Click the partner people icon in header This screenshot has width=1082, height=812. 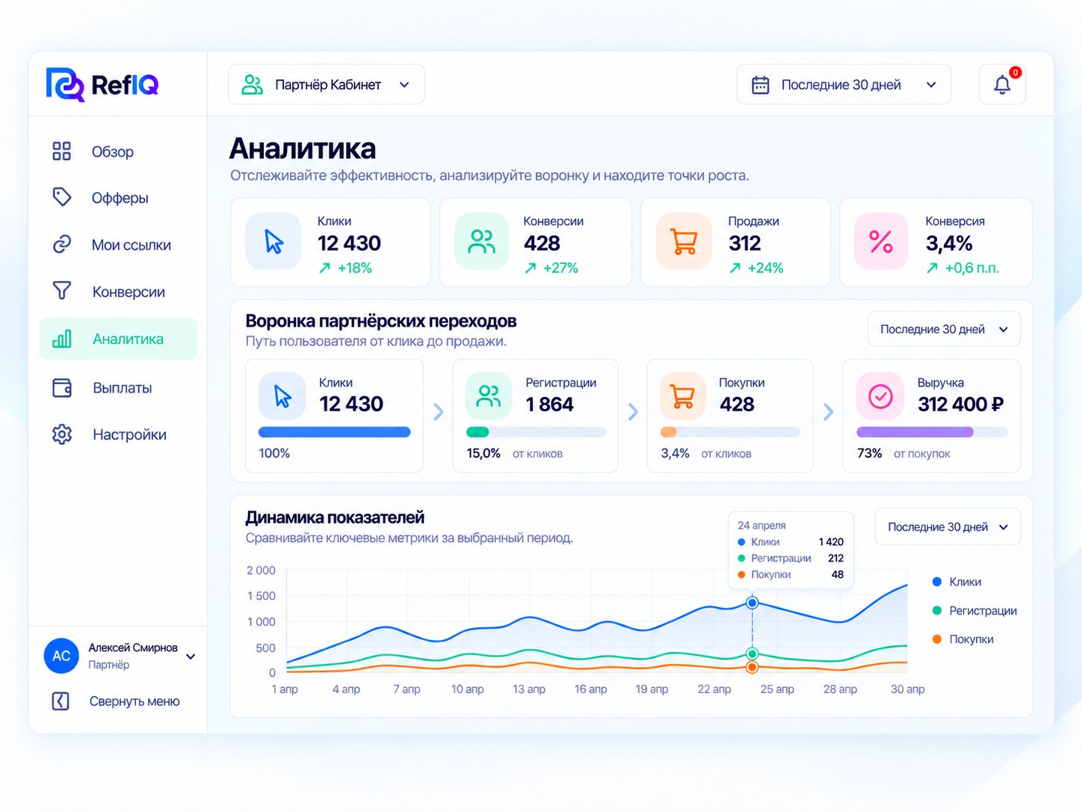point(253,84)
